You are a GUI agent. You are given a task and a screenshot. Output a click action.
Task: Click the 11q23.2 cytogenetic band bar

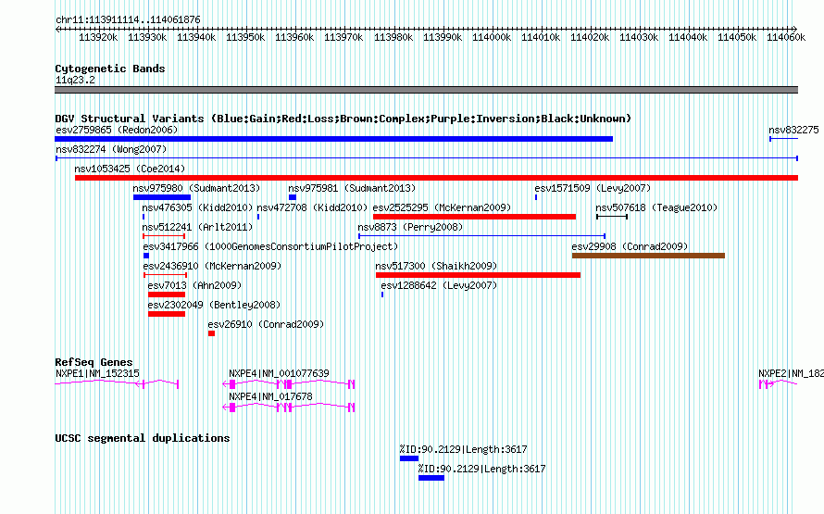coord(426,90)
